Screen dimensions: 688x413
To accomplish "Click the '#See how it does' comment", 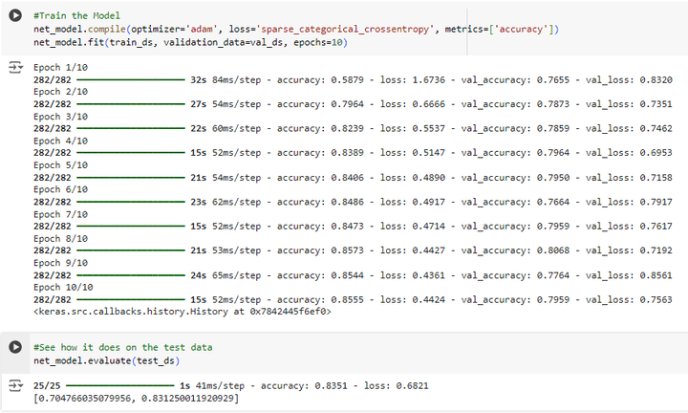I will click(x=122, y=347).
